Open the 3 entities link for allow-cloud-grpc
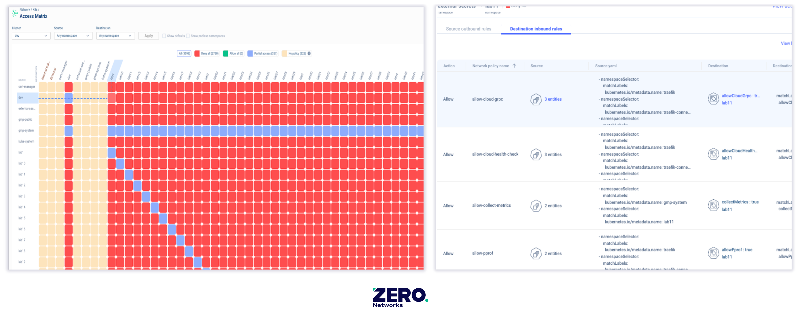The height and width of the screenshot is (313, 800). pos(553,99)
